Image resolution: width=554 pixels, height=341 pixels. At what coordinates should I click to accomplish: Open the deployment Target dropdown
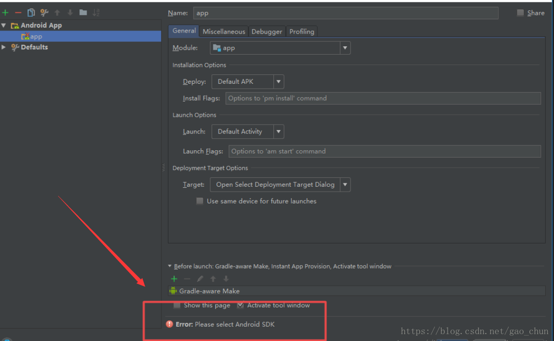tap(345, 185)
